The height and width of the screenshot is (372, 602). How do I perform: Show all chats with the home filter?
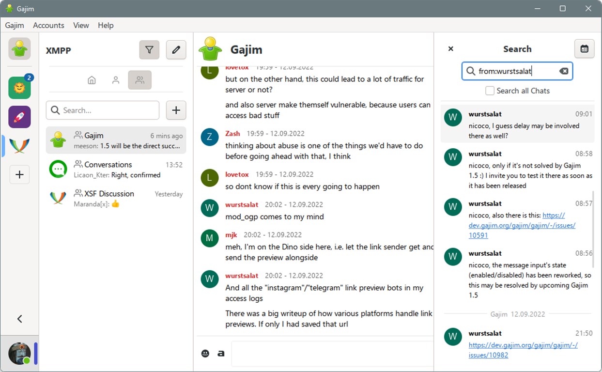(x=92, y=80)
